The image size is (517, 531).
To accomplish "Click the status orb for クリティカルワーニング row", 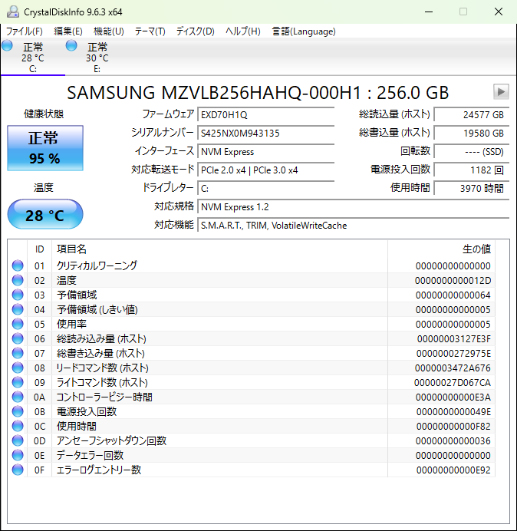I will coord(18,266).
